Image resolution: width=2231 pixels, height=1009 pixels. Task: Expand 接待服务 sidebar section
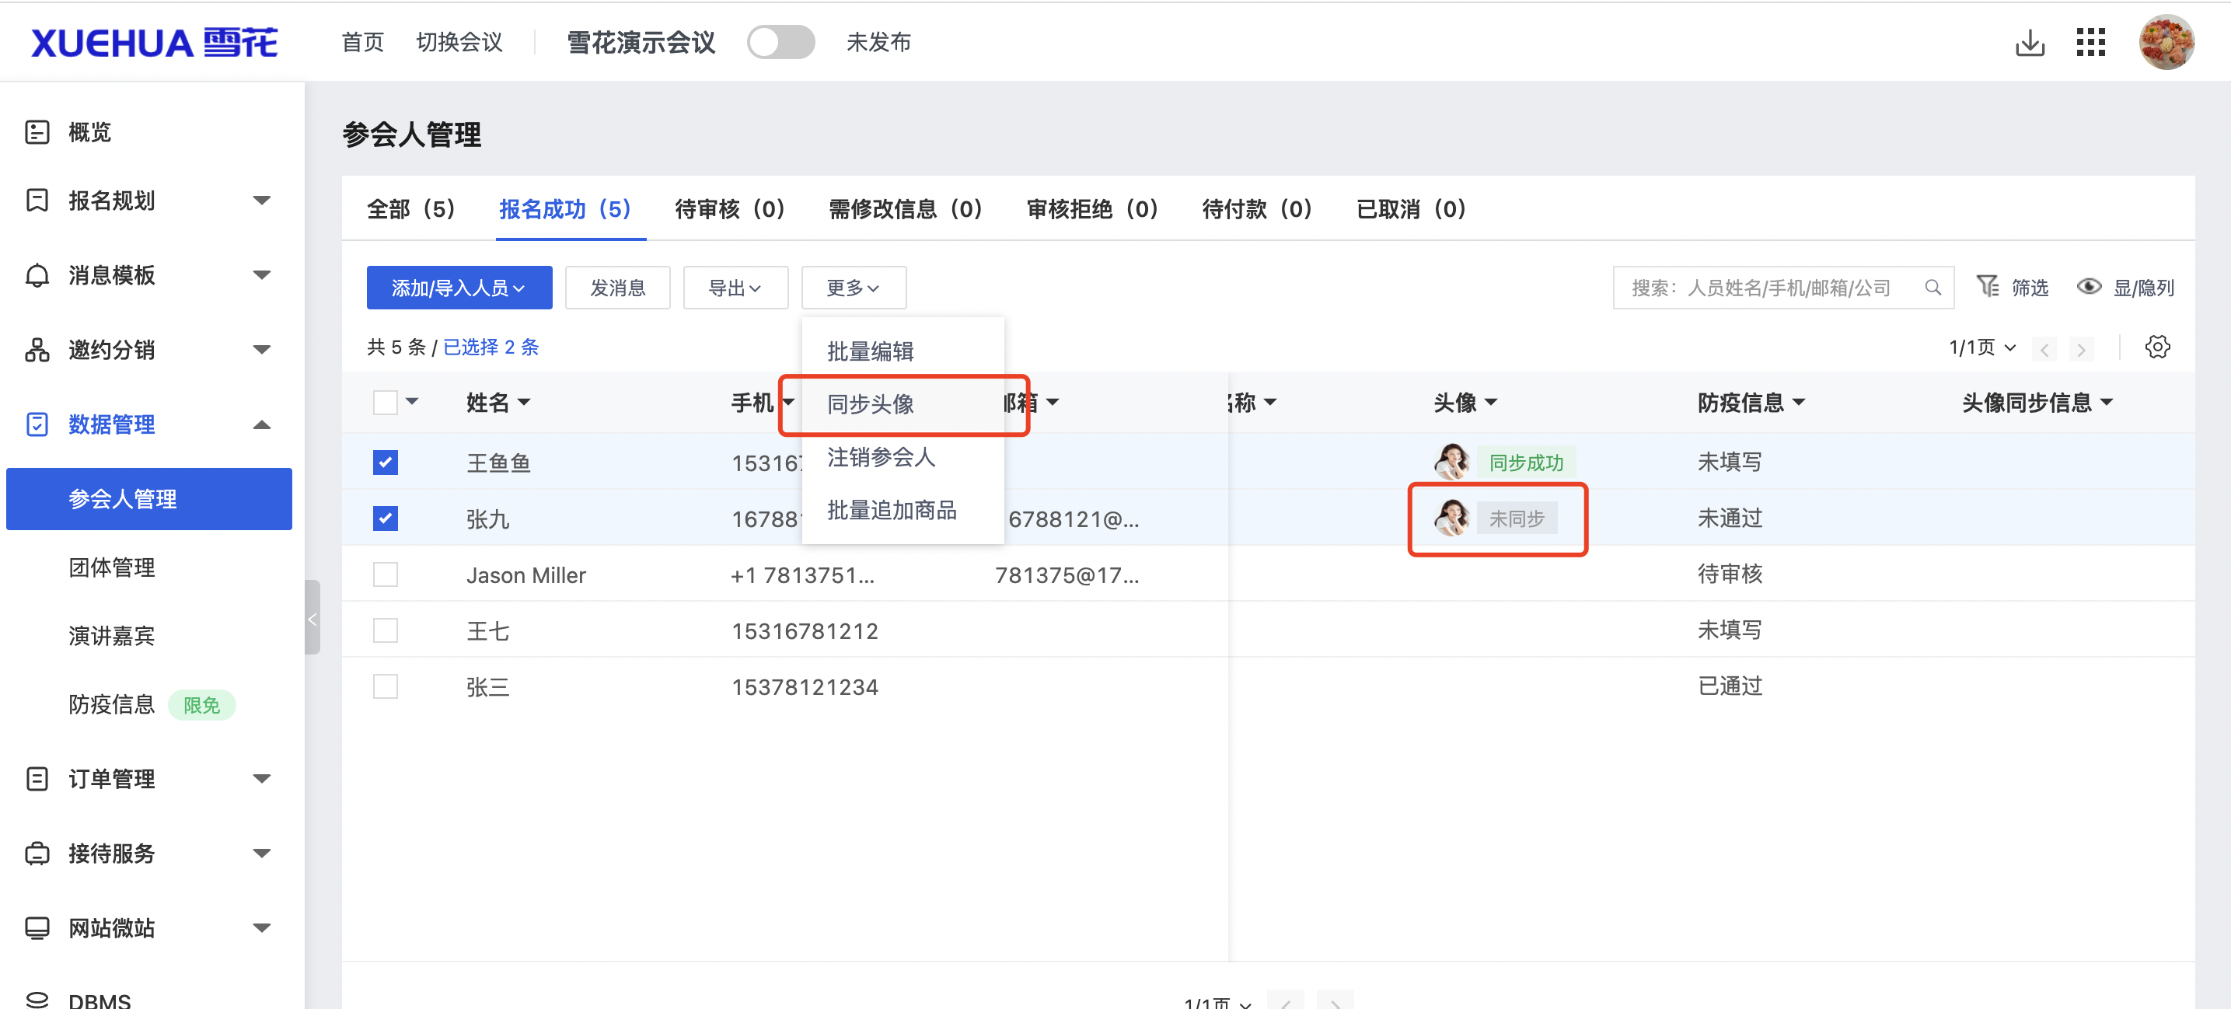[261, 853]
